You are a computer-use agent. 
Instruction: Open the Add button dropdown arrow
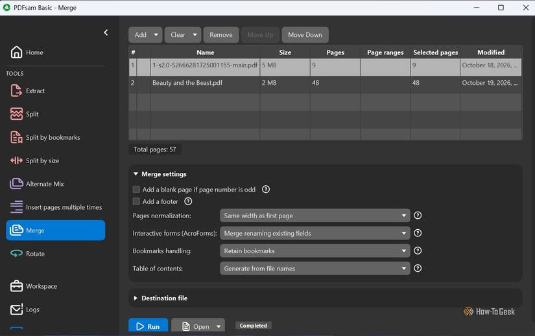click(x=156, y=35)
